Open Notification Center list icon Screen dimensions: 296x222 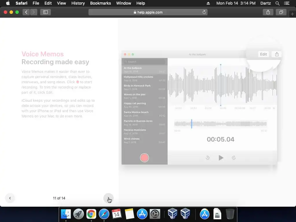(x=286, y=3)
